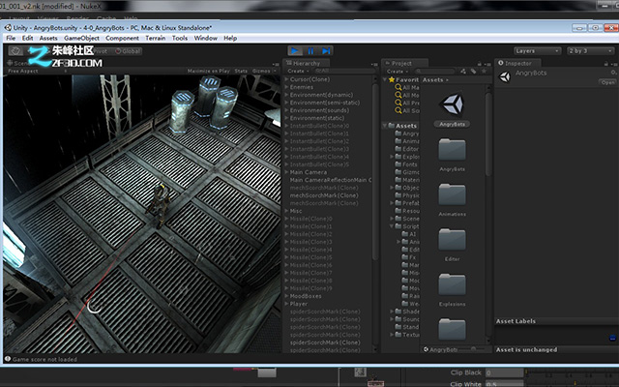Open the Inspector gear settings icon
This screenshot has width=619, height=387.
[613, 73]
